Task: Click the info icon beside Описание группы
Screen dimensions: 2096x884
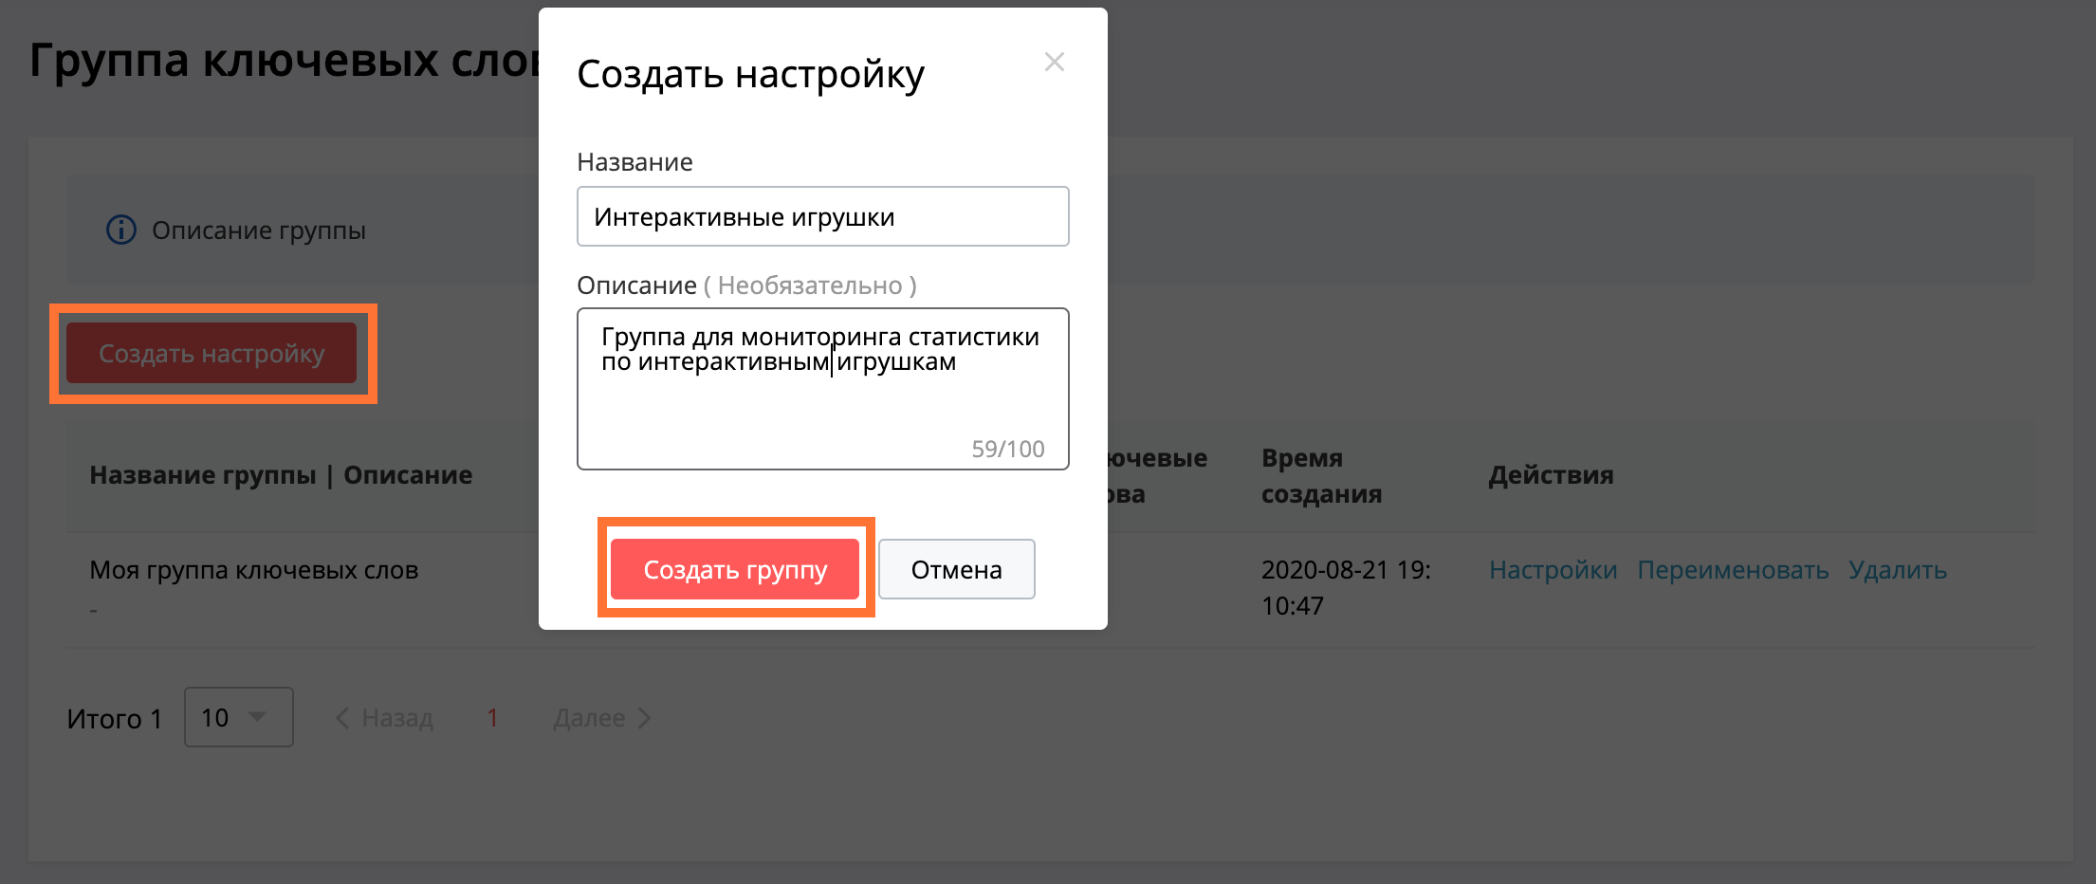Action: click(120, 230)
